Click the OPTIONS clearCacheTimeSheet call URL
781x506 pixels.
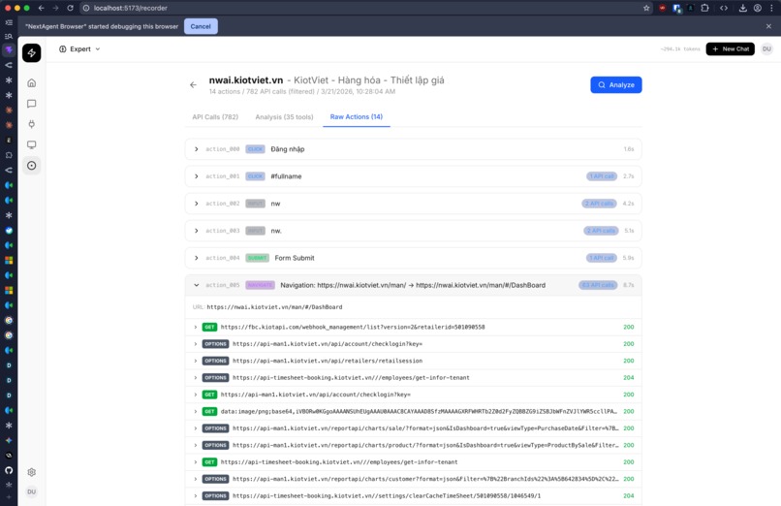(x=387, y=495)
